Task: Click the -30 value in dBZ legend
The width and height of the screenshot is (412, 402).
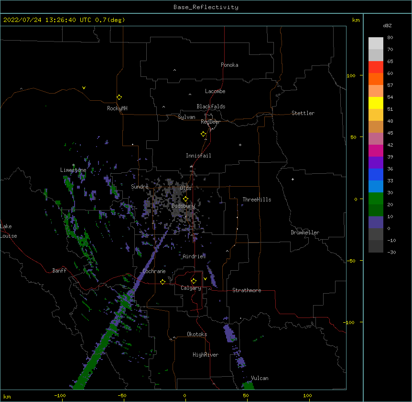Action: [x=391, y=253]
